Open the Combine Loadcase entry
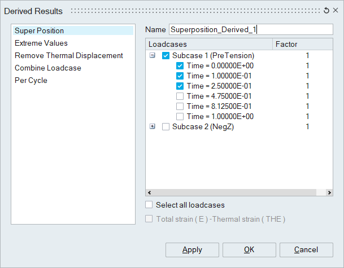Viewport: 344px width, 268px height. click(x=48, y=68)
